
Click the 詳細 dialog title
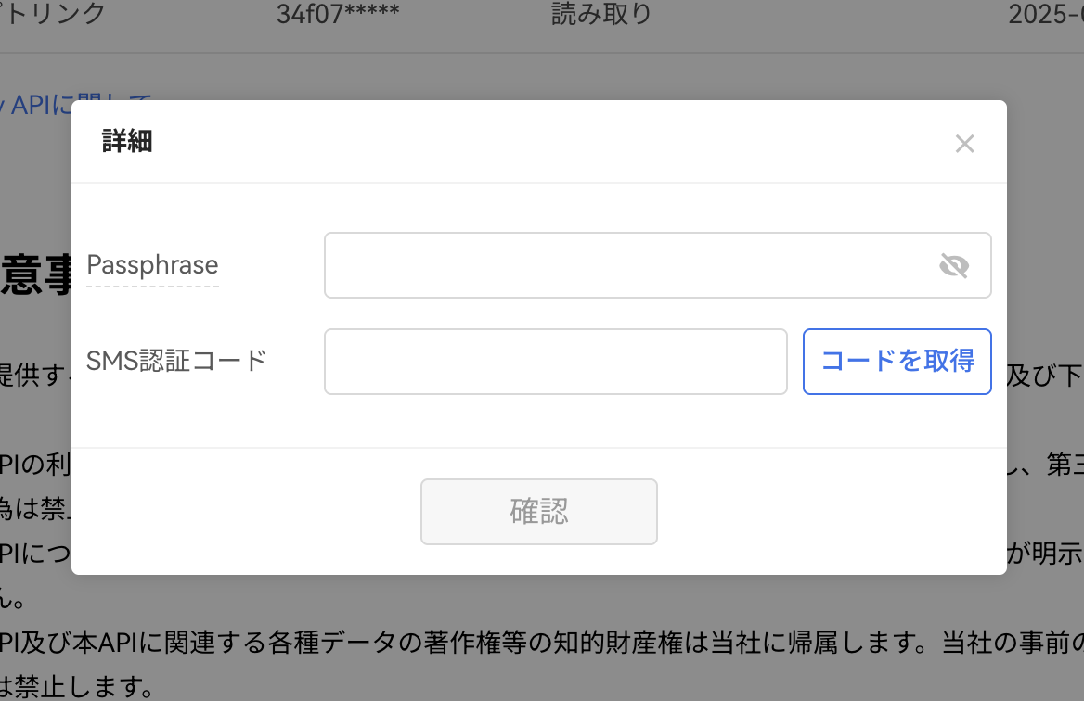[127, 141]
